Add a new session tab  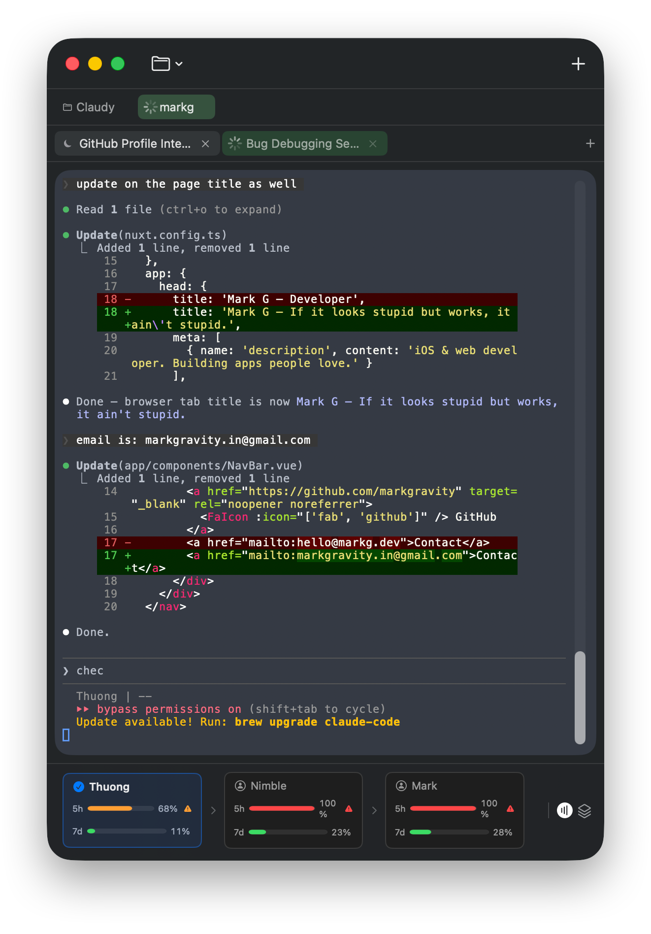click(x=590, y=144)
